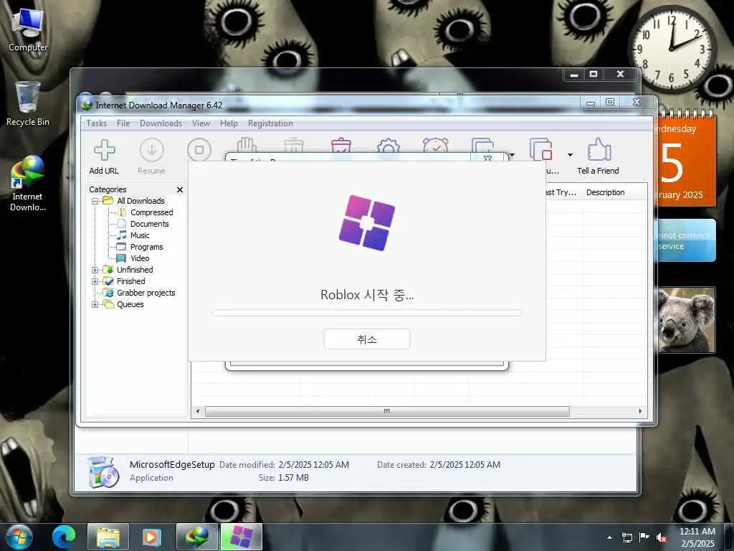Click the left arrow of horizontal scrollbar
The height and width of the screenshot is (551, 734).
pos(198,411)
